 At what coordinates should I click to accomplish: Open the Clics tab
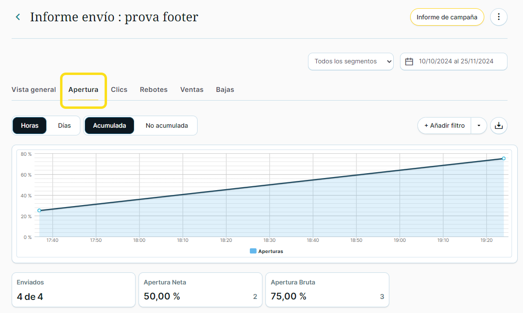[x=119, y=89]
